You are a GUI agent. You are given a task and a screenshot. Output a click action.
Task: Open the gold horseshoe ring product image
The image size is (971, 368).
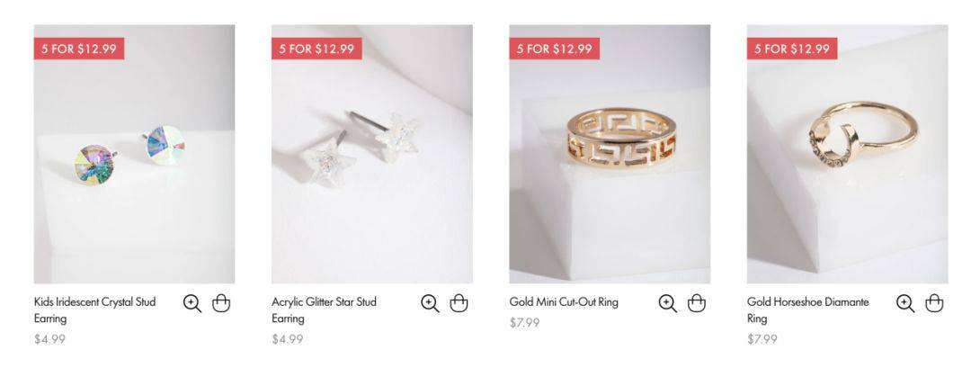(x=848, y=154)
